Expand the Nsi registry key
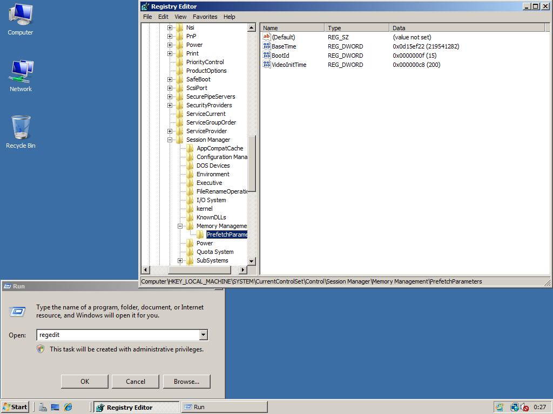 (x=170, y=27)
